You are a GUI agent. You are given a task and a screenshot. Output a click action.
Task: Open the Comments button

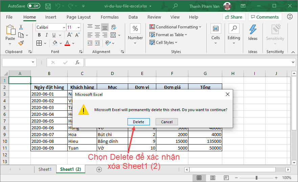[x=265, y=17]
